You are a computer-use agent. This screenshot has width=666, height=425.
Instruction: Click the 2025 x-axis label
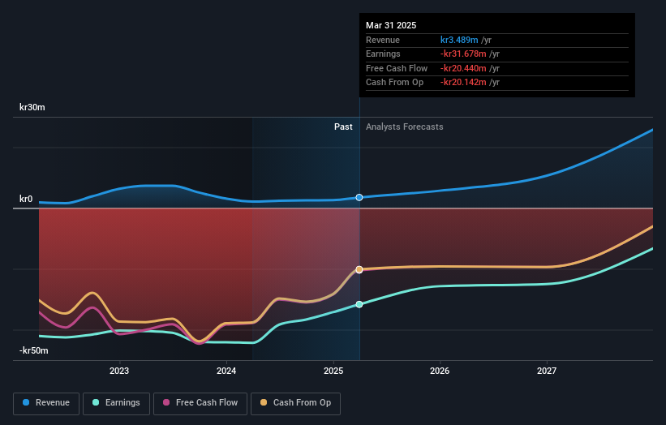333,371
